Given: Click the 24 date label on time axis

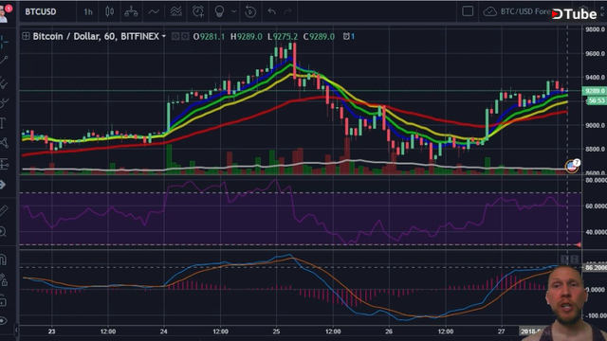Looking at the screenshot, I should (x=164, y=332).
